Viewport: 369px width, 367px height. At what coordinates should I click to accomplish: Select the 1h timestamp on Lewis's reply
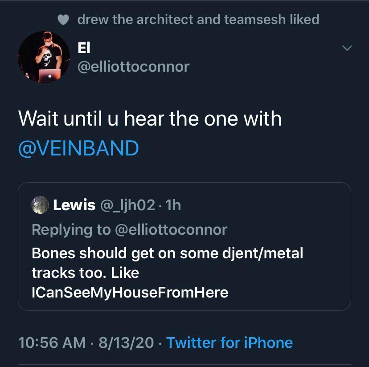tap(174, 204)
